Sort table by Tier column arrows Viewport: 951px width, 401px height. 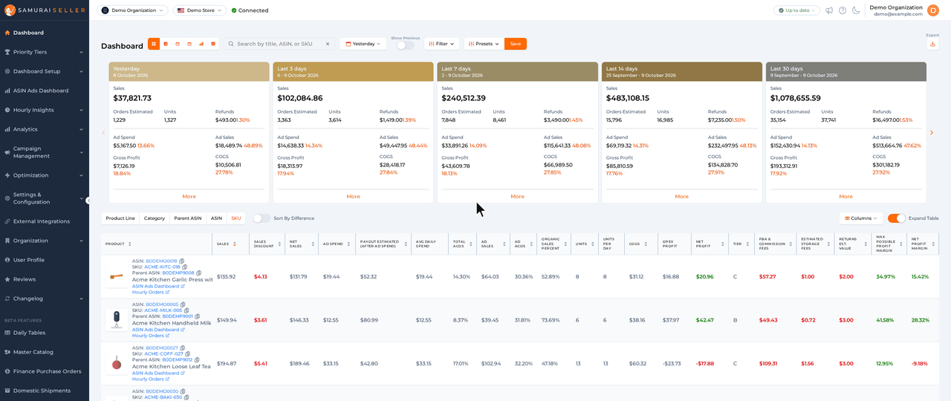click(x=747, y=244)
